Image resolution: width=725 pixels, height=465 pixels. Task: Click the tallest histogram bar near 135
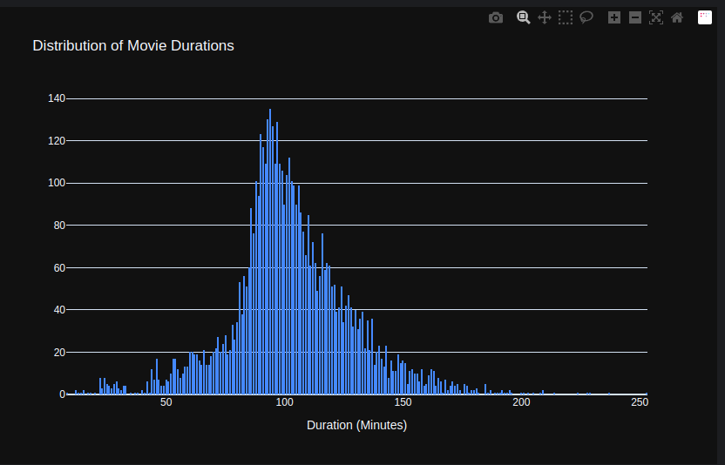(x=270, y=252)
